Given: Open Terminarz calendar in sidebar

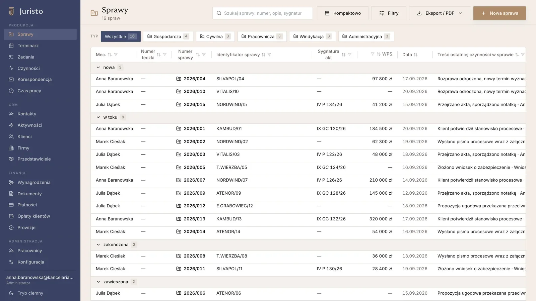Looking at the screenshot, I should pos(40,45).
